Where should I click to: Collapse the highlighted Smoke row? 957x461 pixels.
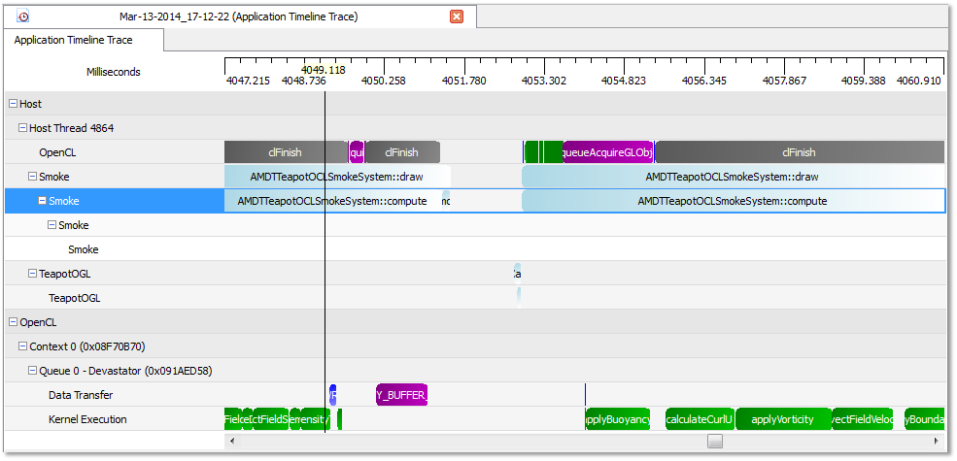click(42, 201)
